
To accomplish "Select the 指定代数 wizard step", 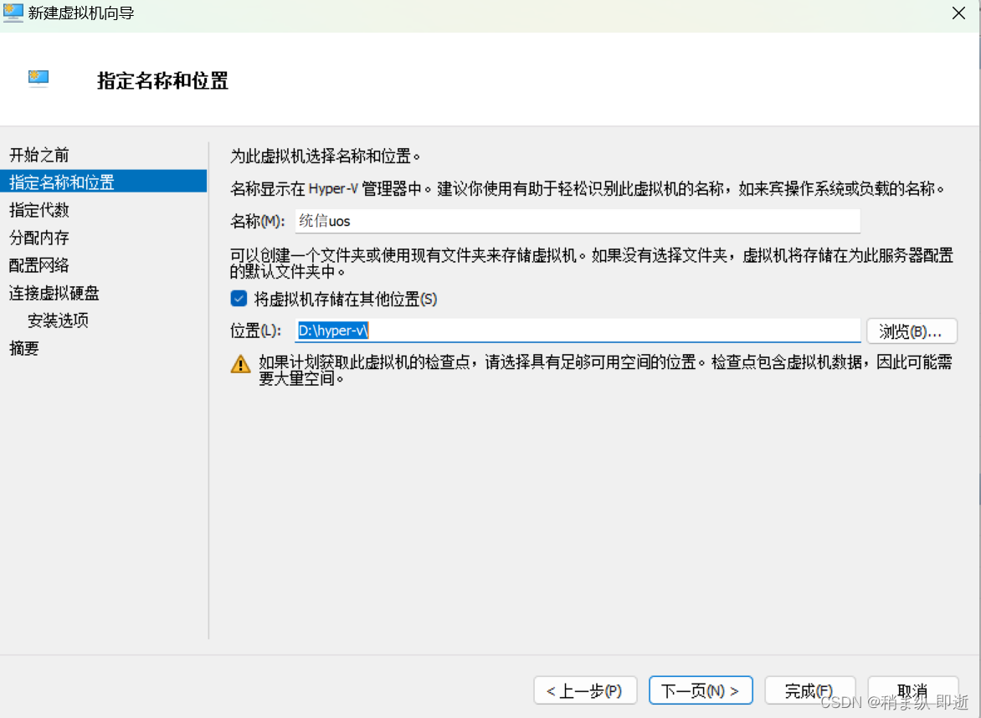I will click(39, 210).
